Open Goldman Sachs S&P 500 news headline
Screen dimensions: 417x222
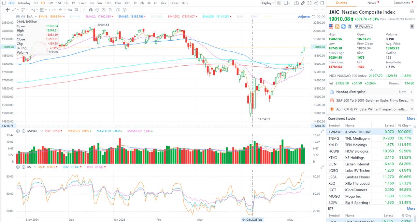pyautogui.click(x=372, y=100)
